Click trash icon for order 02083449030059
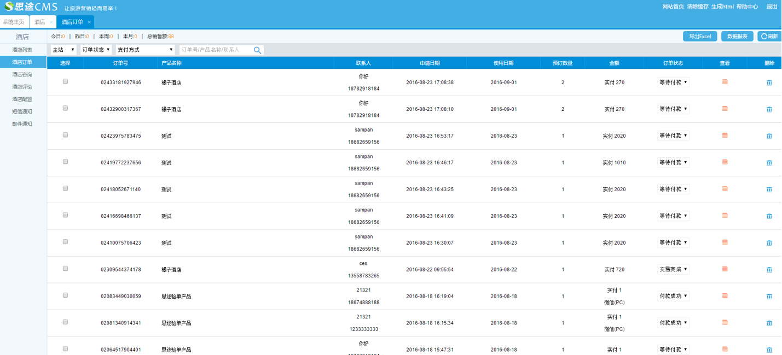This screenshot has width=782, height=355. tap(769, 297)
